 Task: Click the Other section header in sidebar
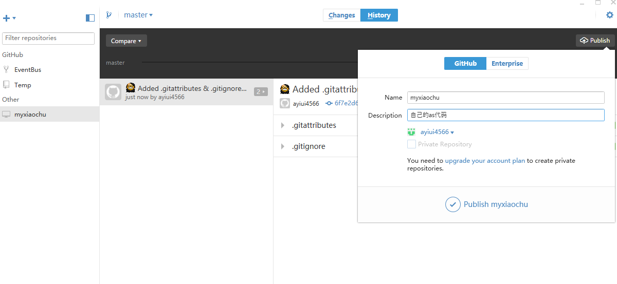10,100
